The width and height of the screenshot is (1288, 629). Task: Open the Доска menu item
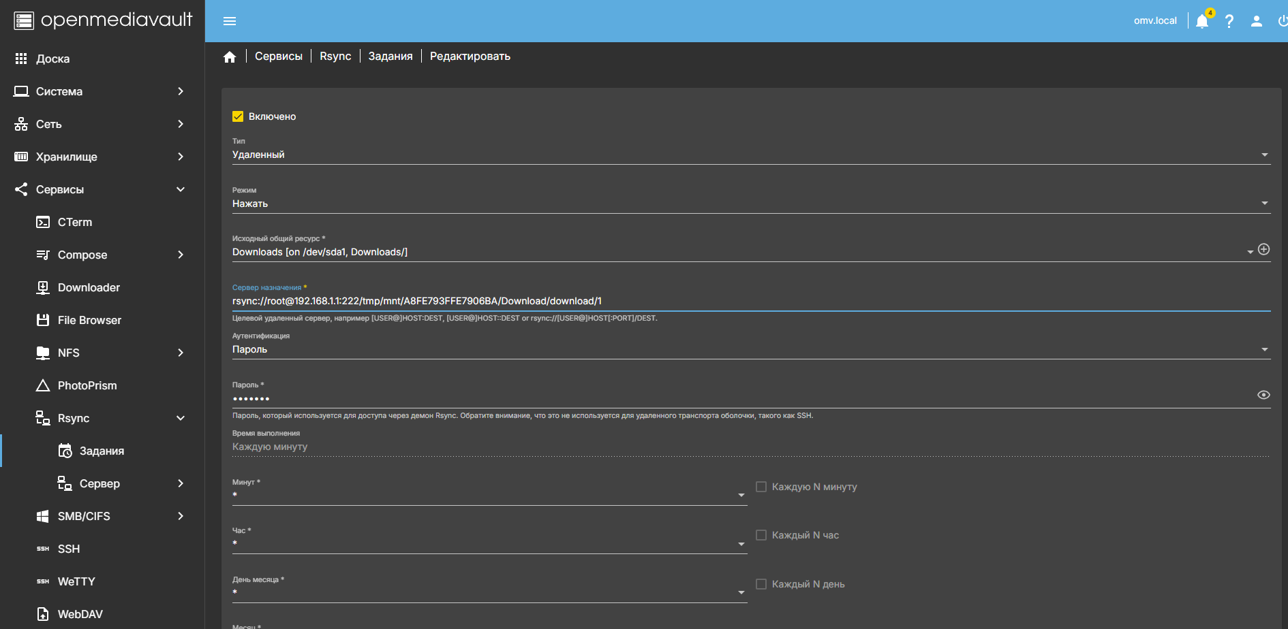tap(53, 59)
